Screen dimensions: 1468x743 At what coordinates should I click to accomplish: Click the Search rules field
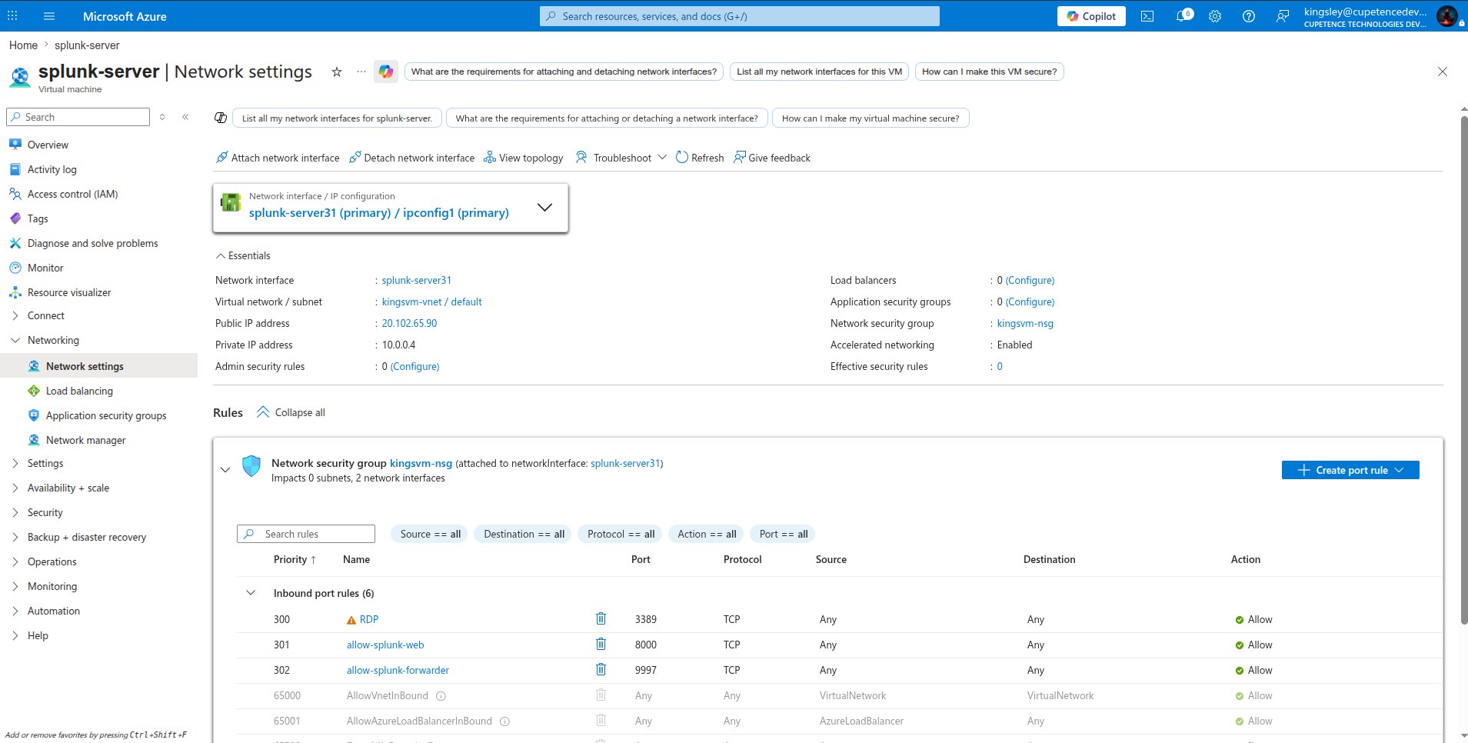[x=306, y=534]
